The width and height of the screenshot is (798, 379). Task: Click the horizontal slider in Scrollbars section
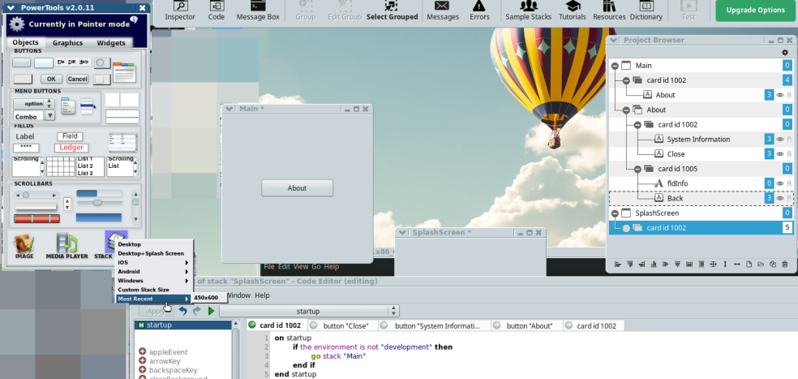coord(98,202)
